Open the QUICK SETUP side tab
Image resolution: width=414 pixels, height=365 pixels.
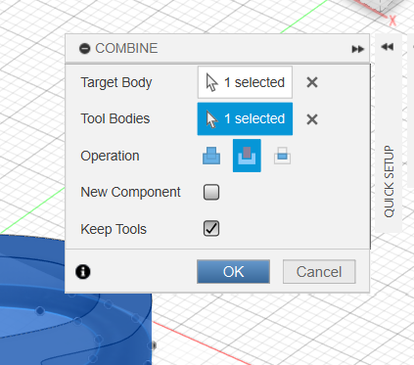(389, 181)
